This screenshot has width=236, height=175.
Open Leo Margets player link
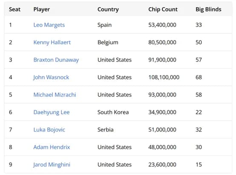[x=49, y=25]
